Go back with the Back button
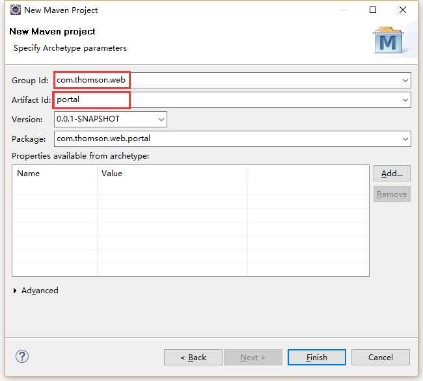The height and width of the screenshot is (381, 423). [193, 358]
